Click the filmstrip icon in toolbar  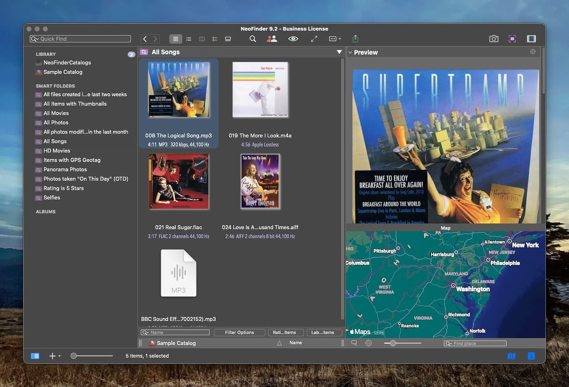[x=531, y=39]
